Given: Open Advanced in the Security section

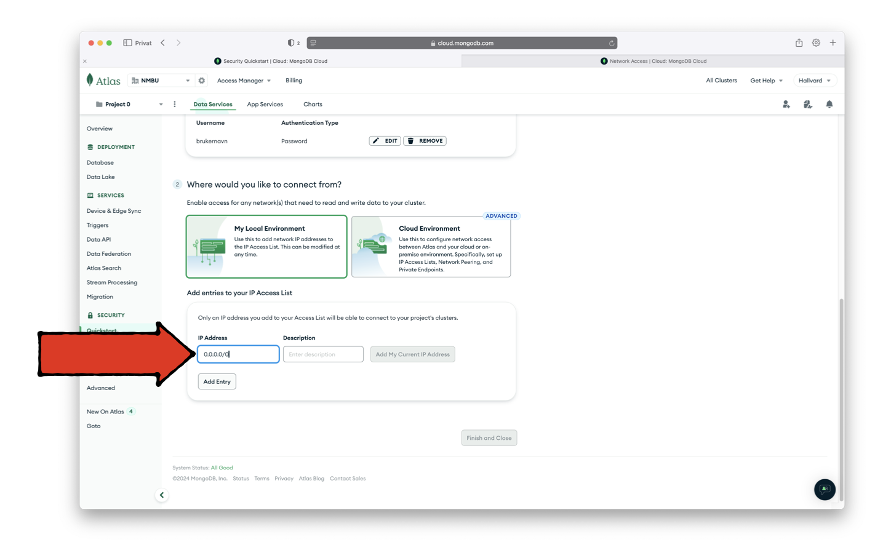Looking at the screenshot, I should tap(101, 388).
